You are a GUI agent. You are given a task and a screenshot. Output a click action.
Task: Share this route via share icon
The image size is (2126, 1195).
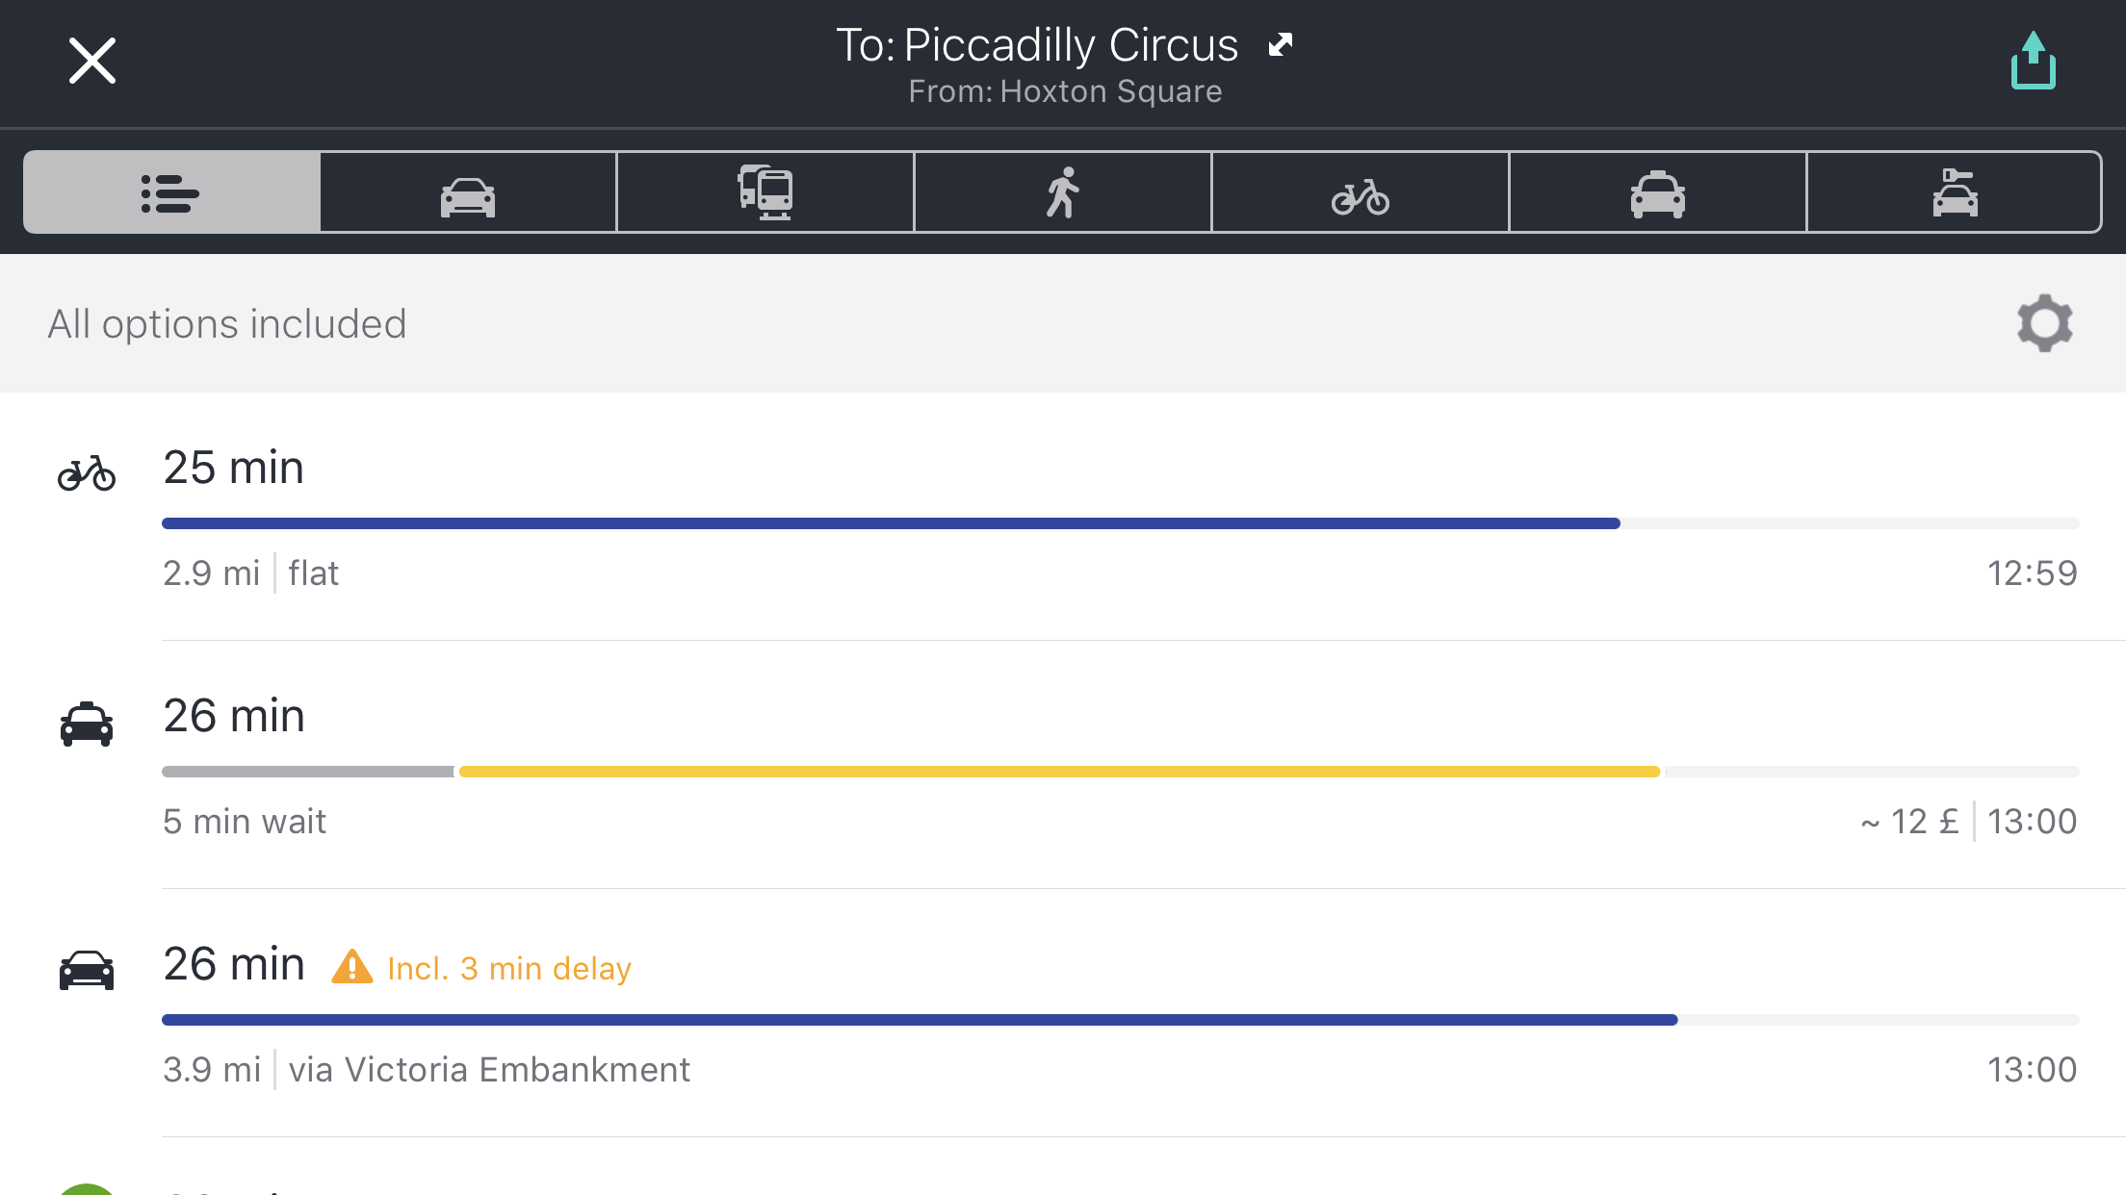click(2033, 61)
